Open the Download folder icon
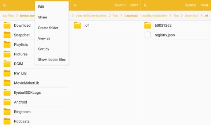This screenshot has height=128, width=211. pos(7,25)
